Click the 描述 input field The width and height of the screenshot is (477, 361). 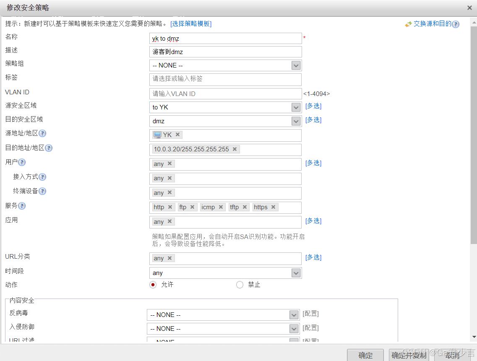225,52
